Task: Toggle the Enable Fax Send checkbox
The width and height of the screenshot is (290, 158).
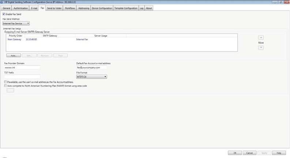Action: tap(4, 14)
